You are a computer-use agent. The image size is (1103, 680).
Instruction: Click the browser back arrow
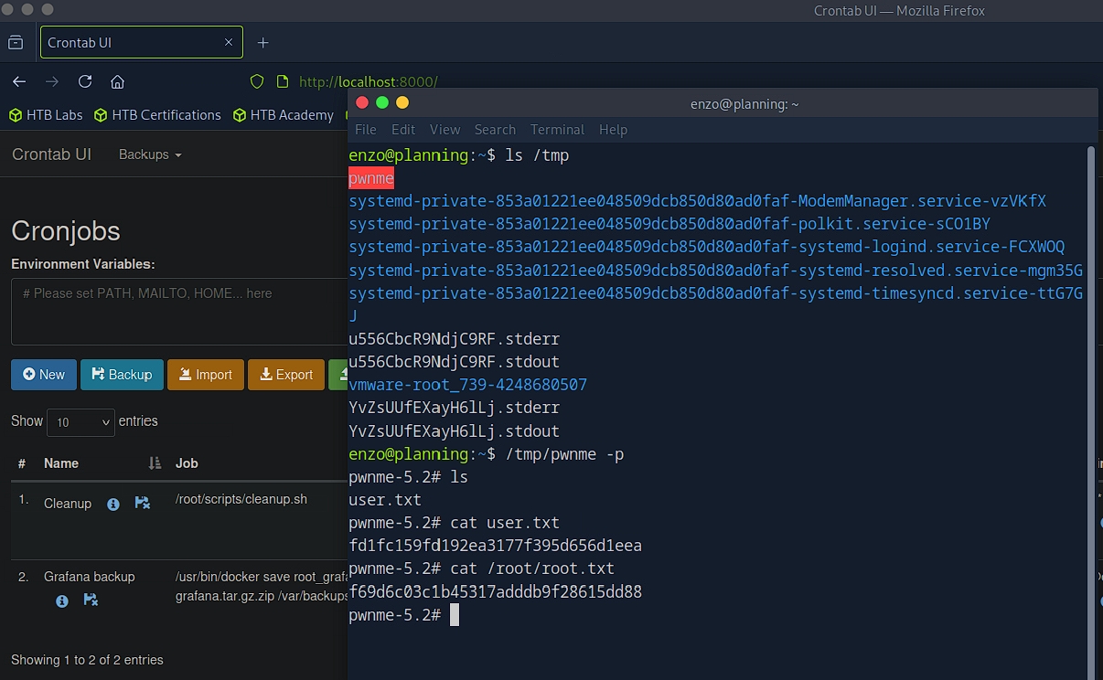tap(19, 81)
